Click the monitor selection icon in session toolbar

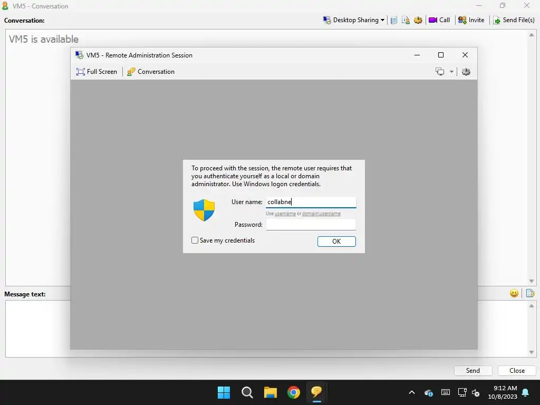point(440,72)
